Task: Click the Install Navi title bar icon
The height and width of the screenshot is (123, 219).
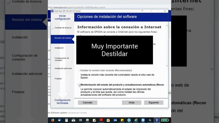Action: point(52,11)
